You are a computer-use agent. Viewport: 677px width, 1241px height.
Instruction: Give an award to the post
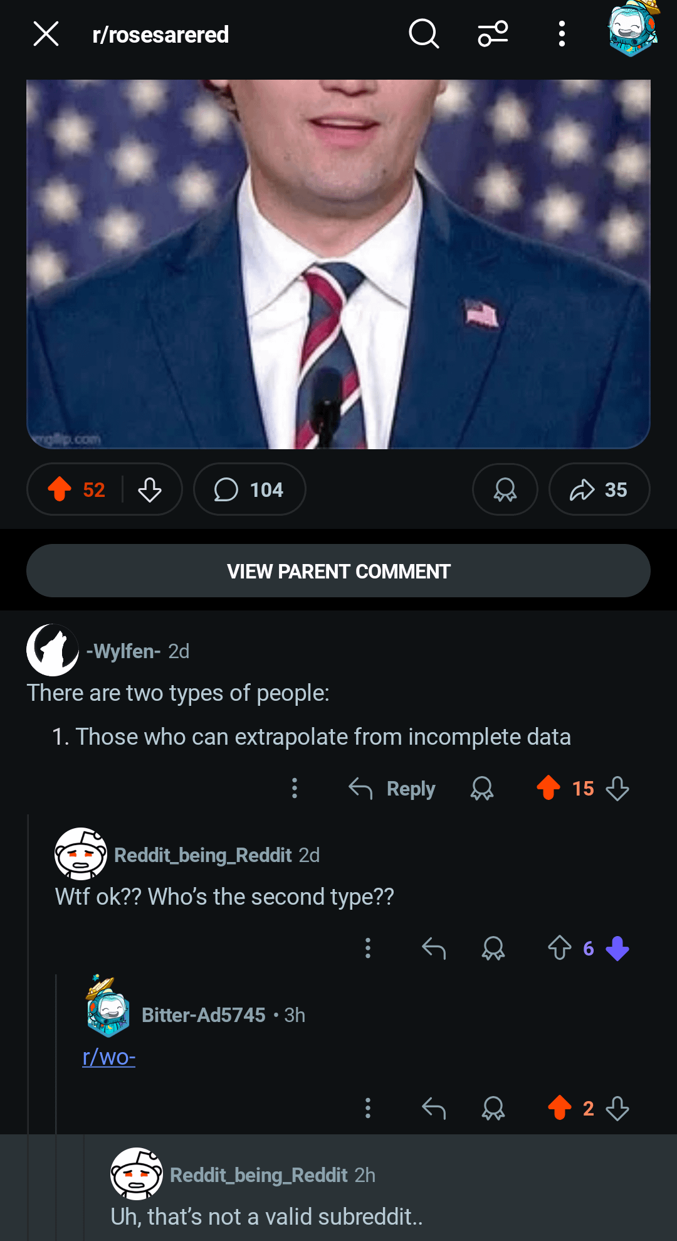point(505,489)
